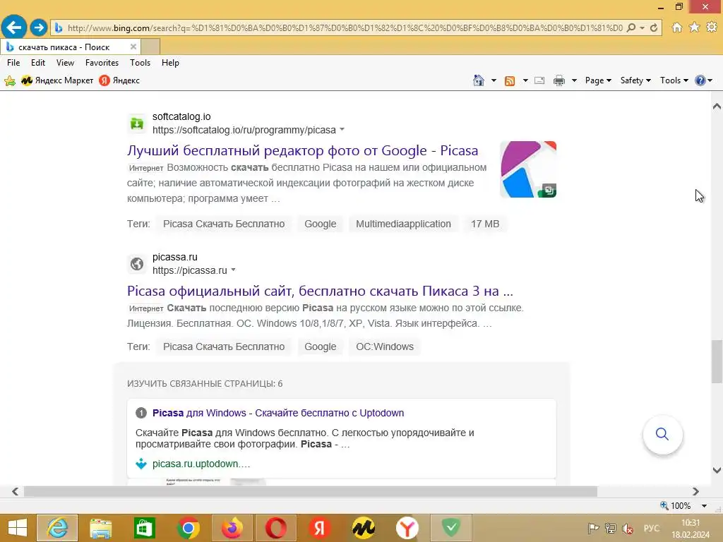Open the menu bar Help menu
This screenshot has width=723, height=542.
point(170,63)
